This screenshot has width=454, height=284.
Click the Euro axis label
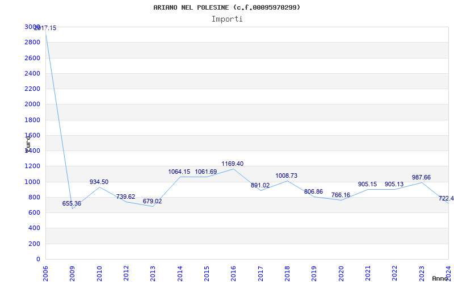pos(28,143)
